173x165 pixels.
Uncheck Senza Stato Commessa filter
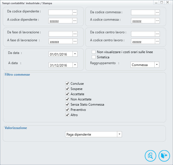pyautogui.click(x=67, y=104)
